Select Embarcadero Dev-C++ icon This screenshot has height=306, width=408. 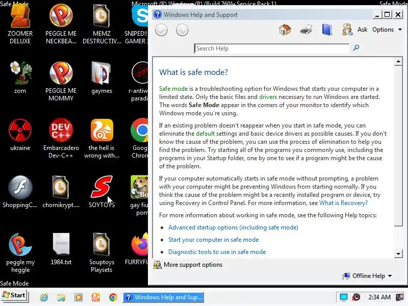point(61,139)
